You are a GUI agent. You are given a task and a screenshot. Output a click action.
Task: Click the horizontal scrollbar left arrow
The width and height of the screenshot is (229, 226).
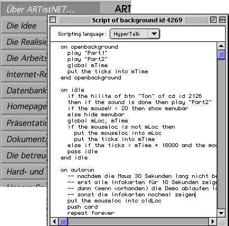[x=54, y=222]
